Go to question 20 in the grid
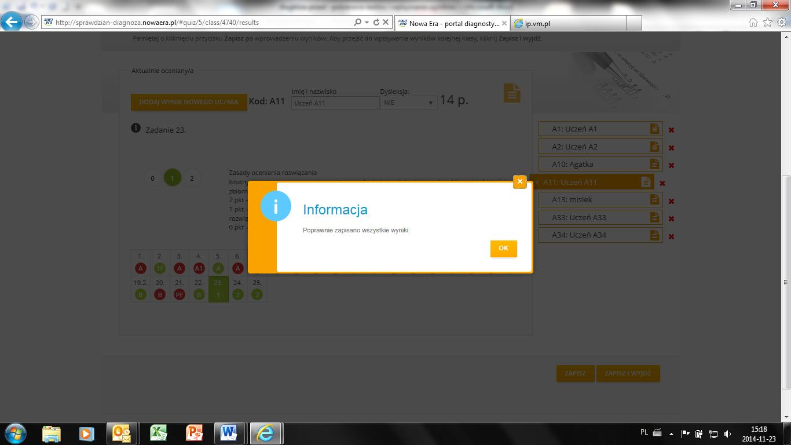791x445 pixels. click(x=160, y=289)
